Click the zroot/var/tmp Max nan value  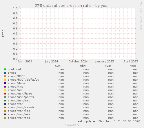(x=136, y=118)
